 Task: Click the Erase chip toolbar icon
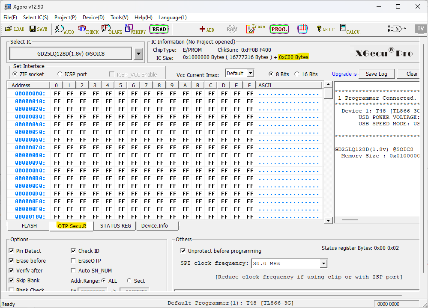coord(255,29)
